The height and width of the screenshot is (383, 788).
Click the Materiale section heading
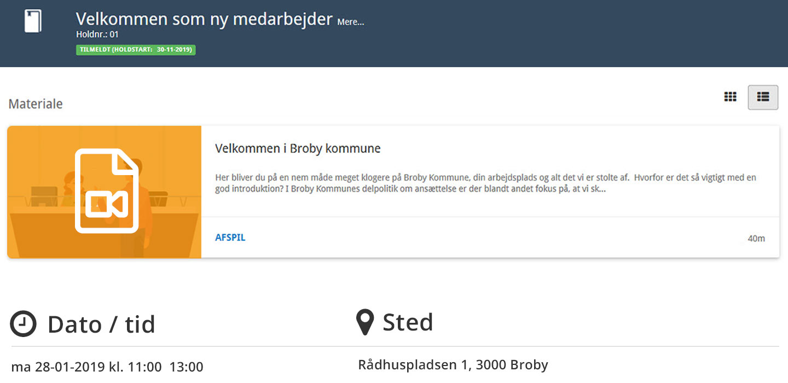pyautogui.click(x=36, y=103)
